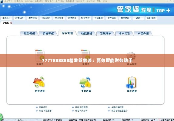
Task: Open the 变价调拨 transfer icon
Action: 85,82
